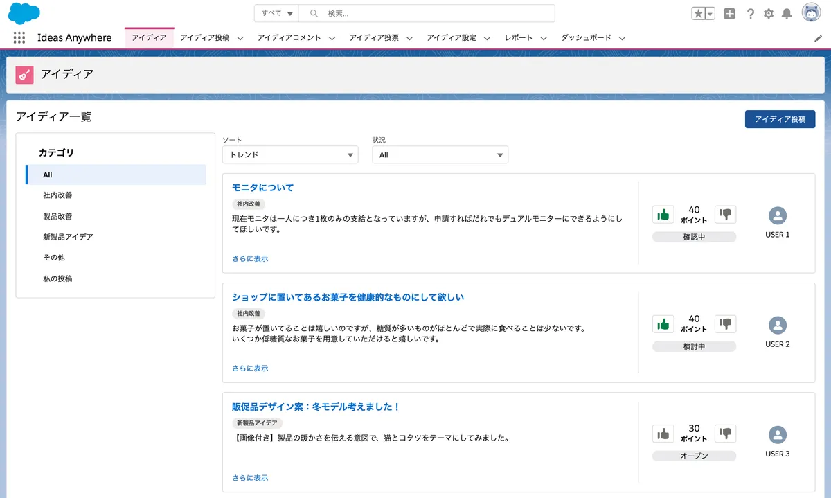
Task: Open the Setup gear icon
Action: coord(769,14)
